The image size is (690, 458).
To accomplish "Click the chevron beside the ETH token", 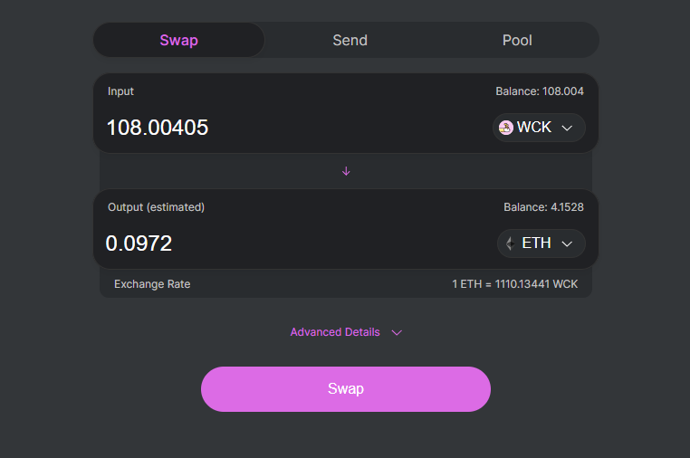I will point(568,243).
